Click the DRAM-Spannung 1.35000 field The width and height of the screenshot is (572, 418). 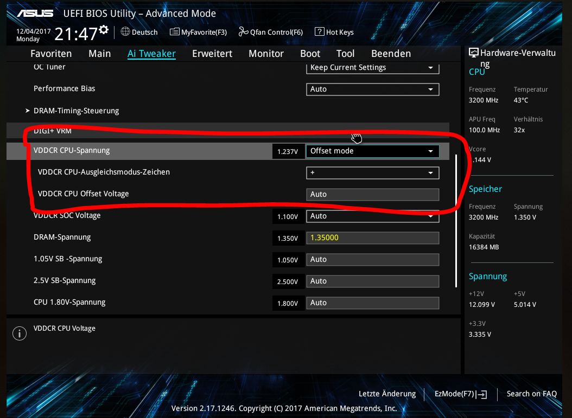(x=372, y=237)
